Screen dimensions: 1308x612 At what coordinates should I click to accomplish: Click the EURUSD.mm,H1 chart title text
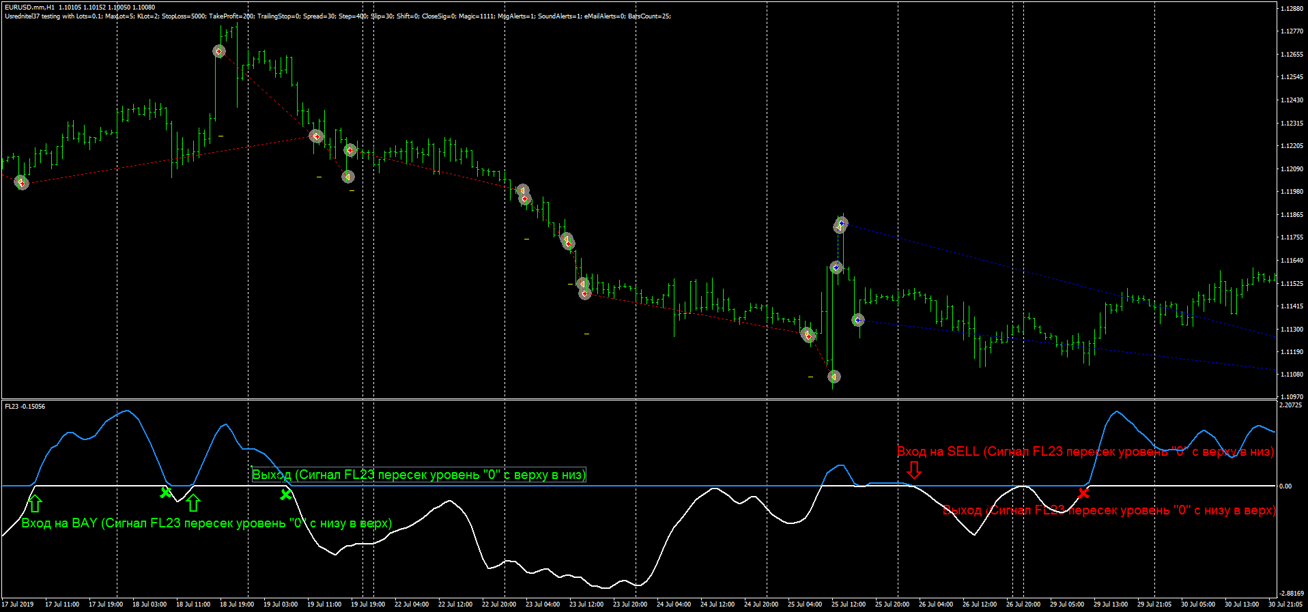point(80,8)
